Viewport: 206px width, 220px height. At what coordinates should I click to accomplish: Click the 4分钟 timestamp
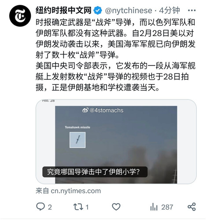[169, 11]
